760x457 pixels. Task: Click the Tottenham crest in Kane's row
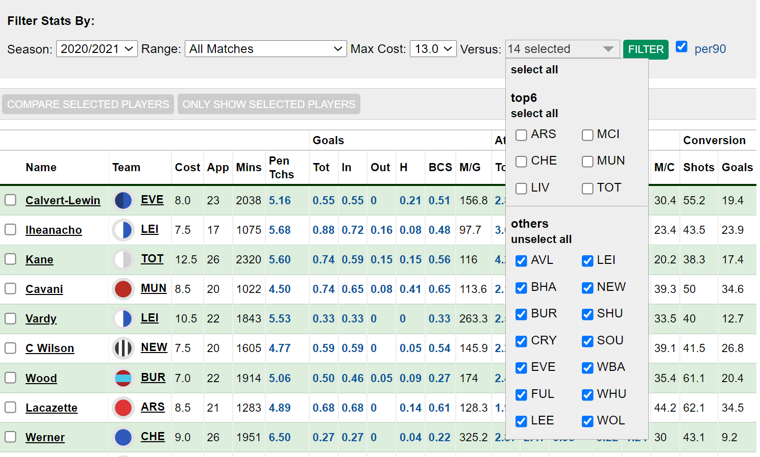123,259
